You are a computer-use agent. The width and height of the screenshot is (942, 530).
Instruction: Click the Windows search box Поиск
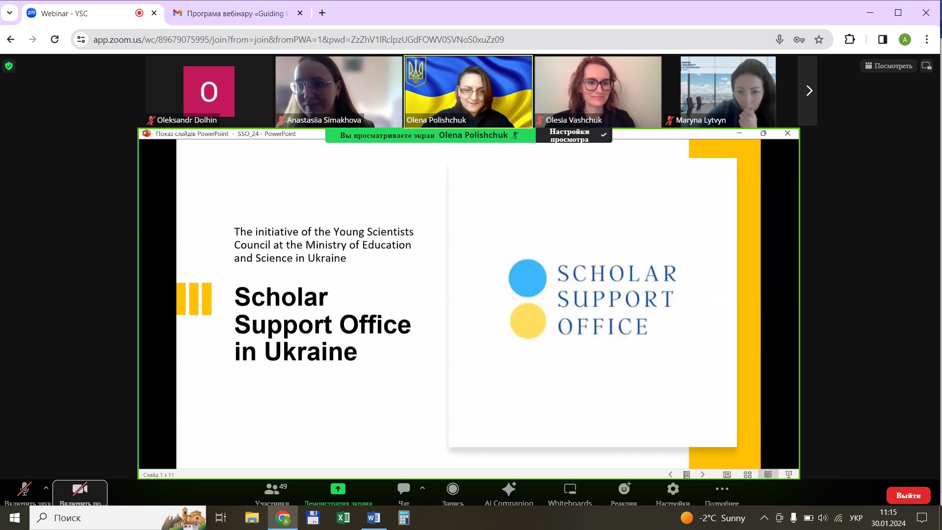point(118,518)
